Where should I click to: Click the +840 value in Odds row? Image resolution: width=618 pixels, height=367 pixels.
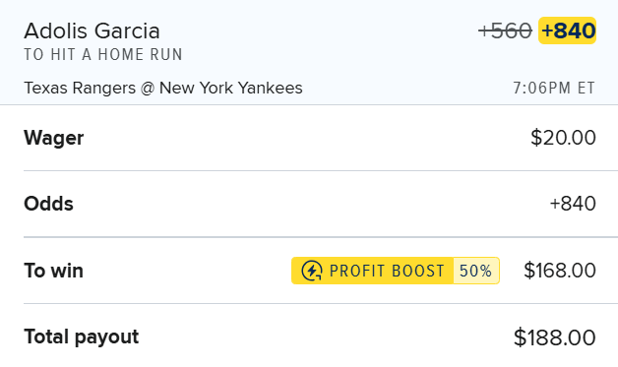(x=573, y=204)
